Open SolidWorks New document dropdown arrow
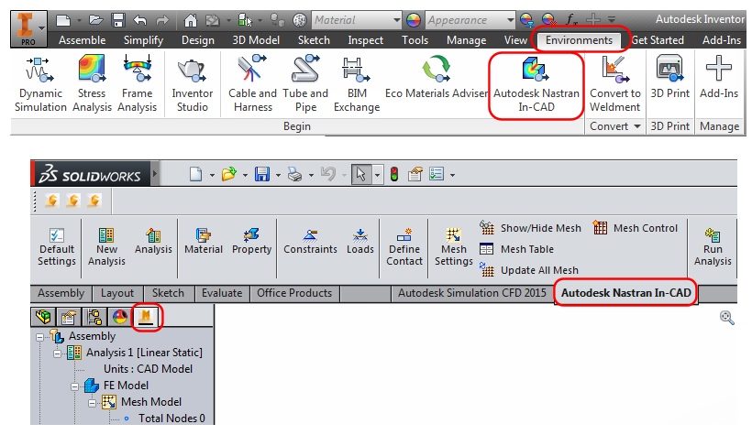 pos(212,175)
